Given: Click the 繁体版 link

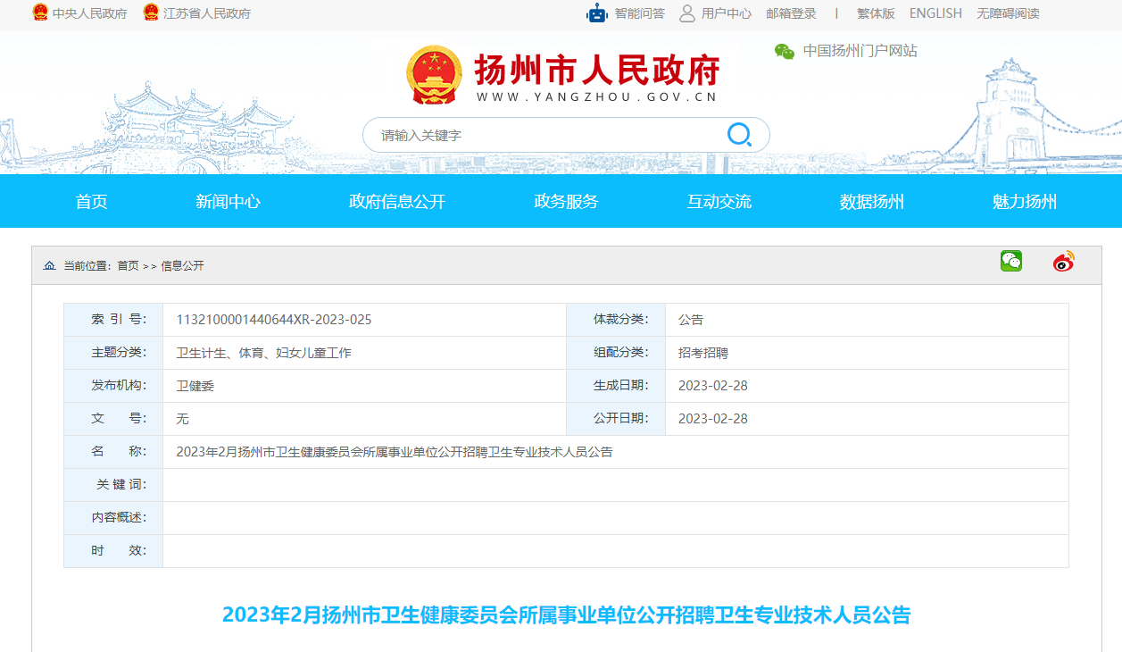Looking at the screenshot, I should 876,13.
